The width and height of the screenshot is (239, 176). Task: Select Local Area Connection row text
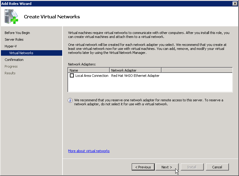(92, 76)
